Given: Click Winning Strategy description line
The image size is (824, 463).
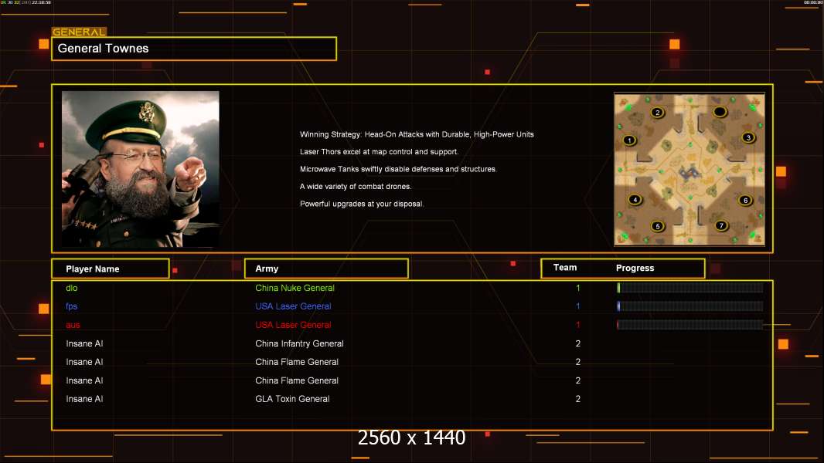Looking at the screenshot, I should pyautogui.click(x=417, y=134).
